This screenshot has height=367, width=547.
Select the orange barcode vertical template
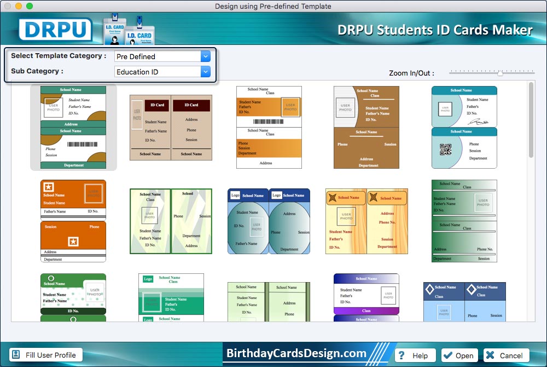click(269, 128)
